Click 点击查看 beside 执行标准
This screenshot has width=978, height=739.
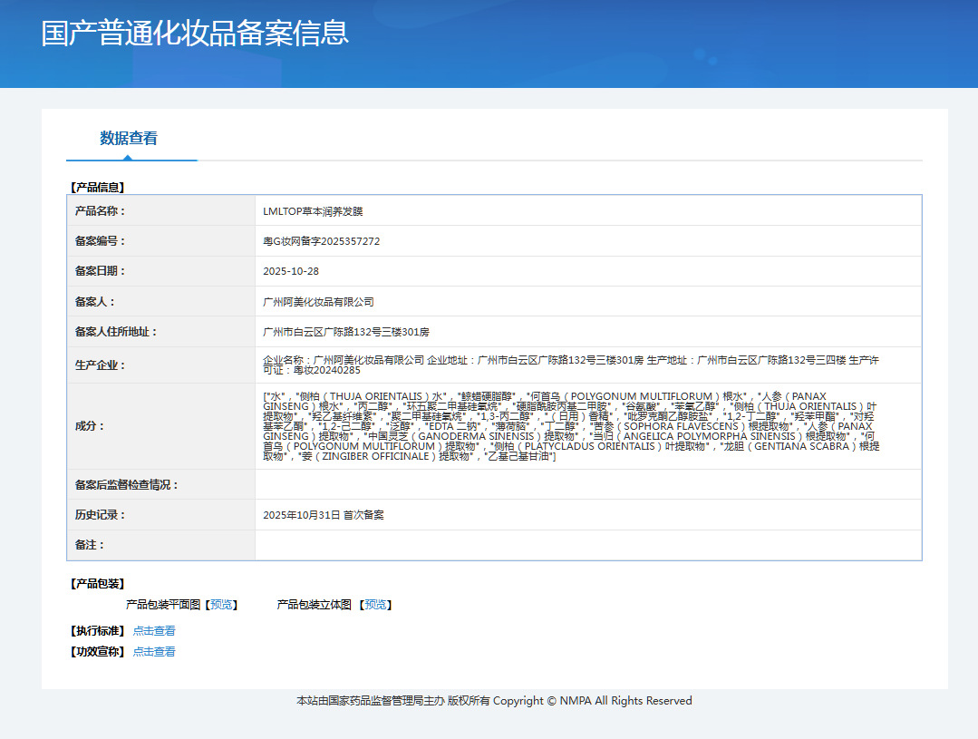pos(154,631)
